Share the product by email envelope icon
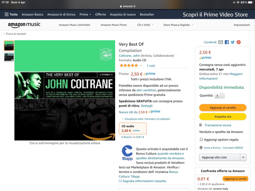 tap(220, 42)
